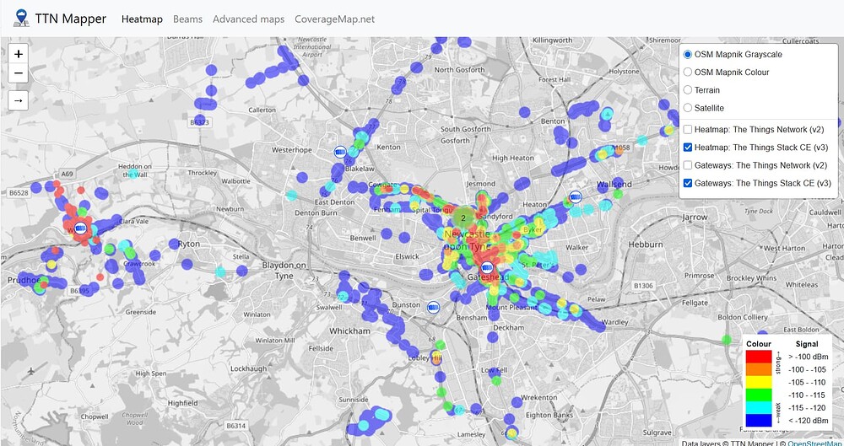844x446 pixels.
Task: Click the red legend swatch
Action: (x=759, y=356)
